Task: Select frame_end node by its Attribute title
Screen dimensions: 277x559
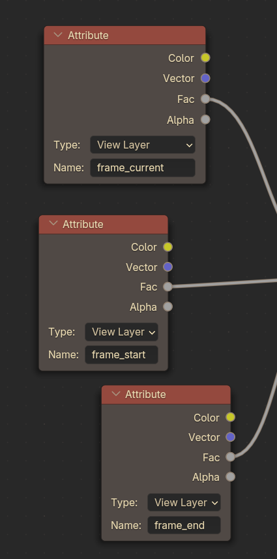Action: (145, 394)
